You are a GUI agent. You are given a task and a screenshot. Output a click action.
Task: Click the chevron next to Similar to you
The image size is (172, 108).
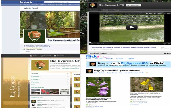[x=68, y=98]
